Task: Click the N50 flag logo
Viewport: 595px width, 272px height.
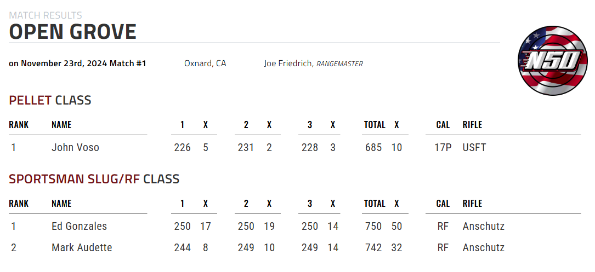Action: pyautogui.click(x=553, y=61)
